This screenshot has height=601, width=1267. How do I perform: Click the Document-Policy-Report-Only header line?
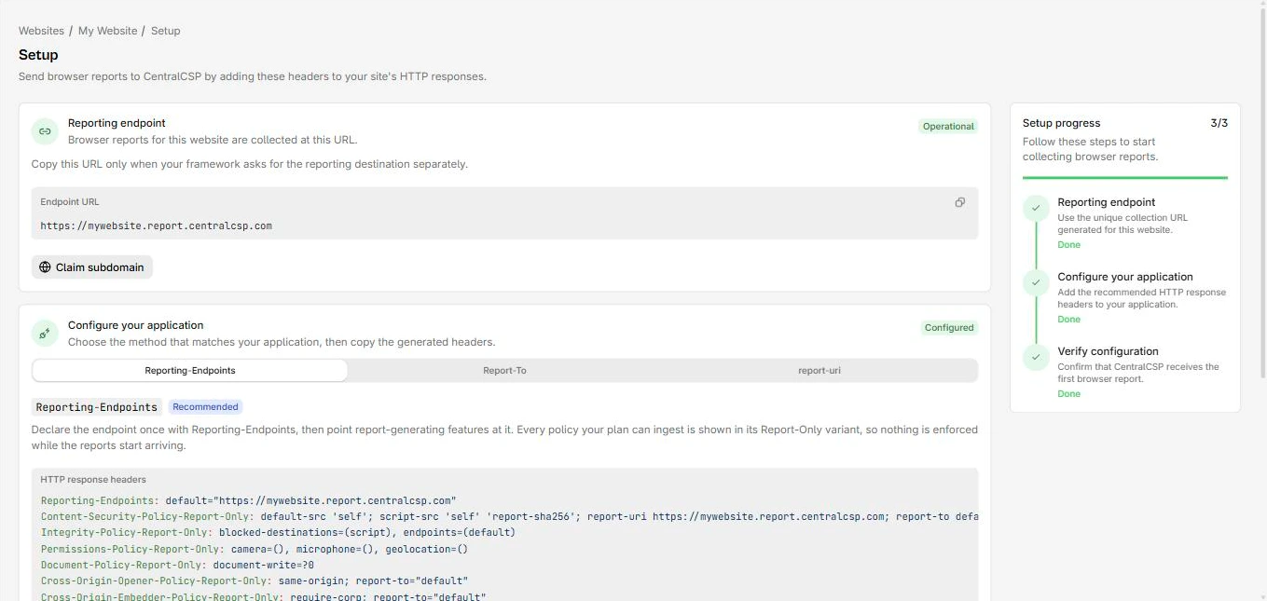tap(177, 565)
